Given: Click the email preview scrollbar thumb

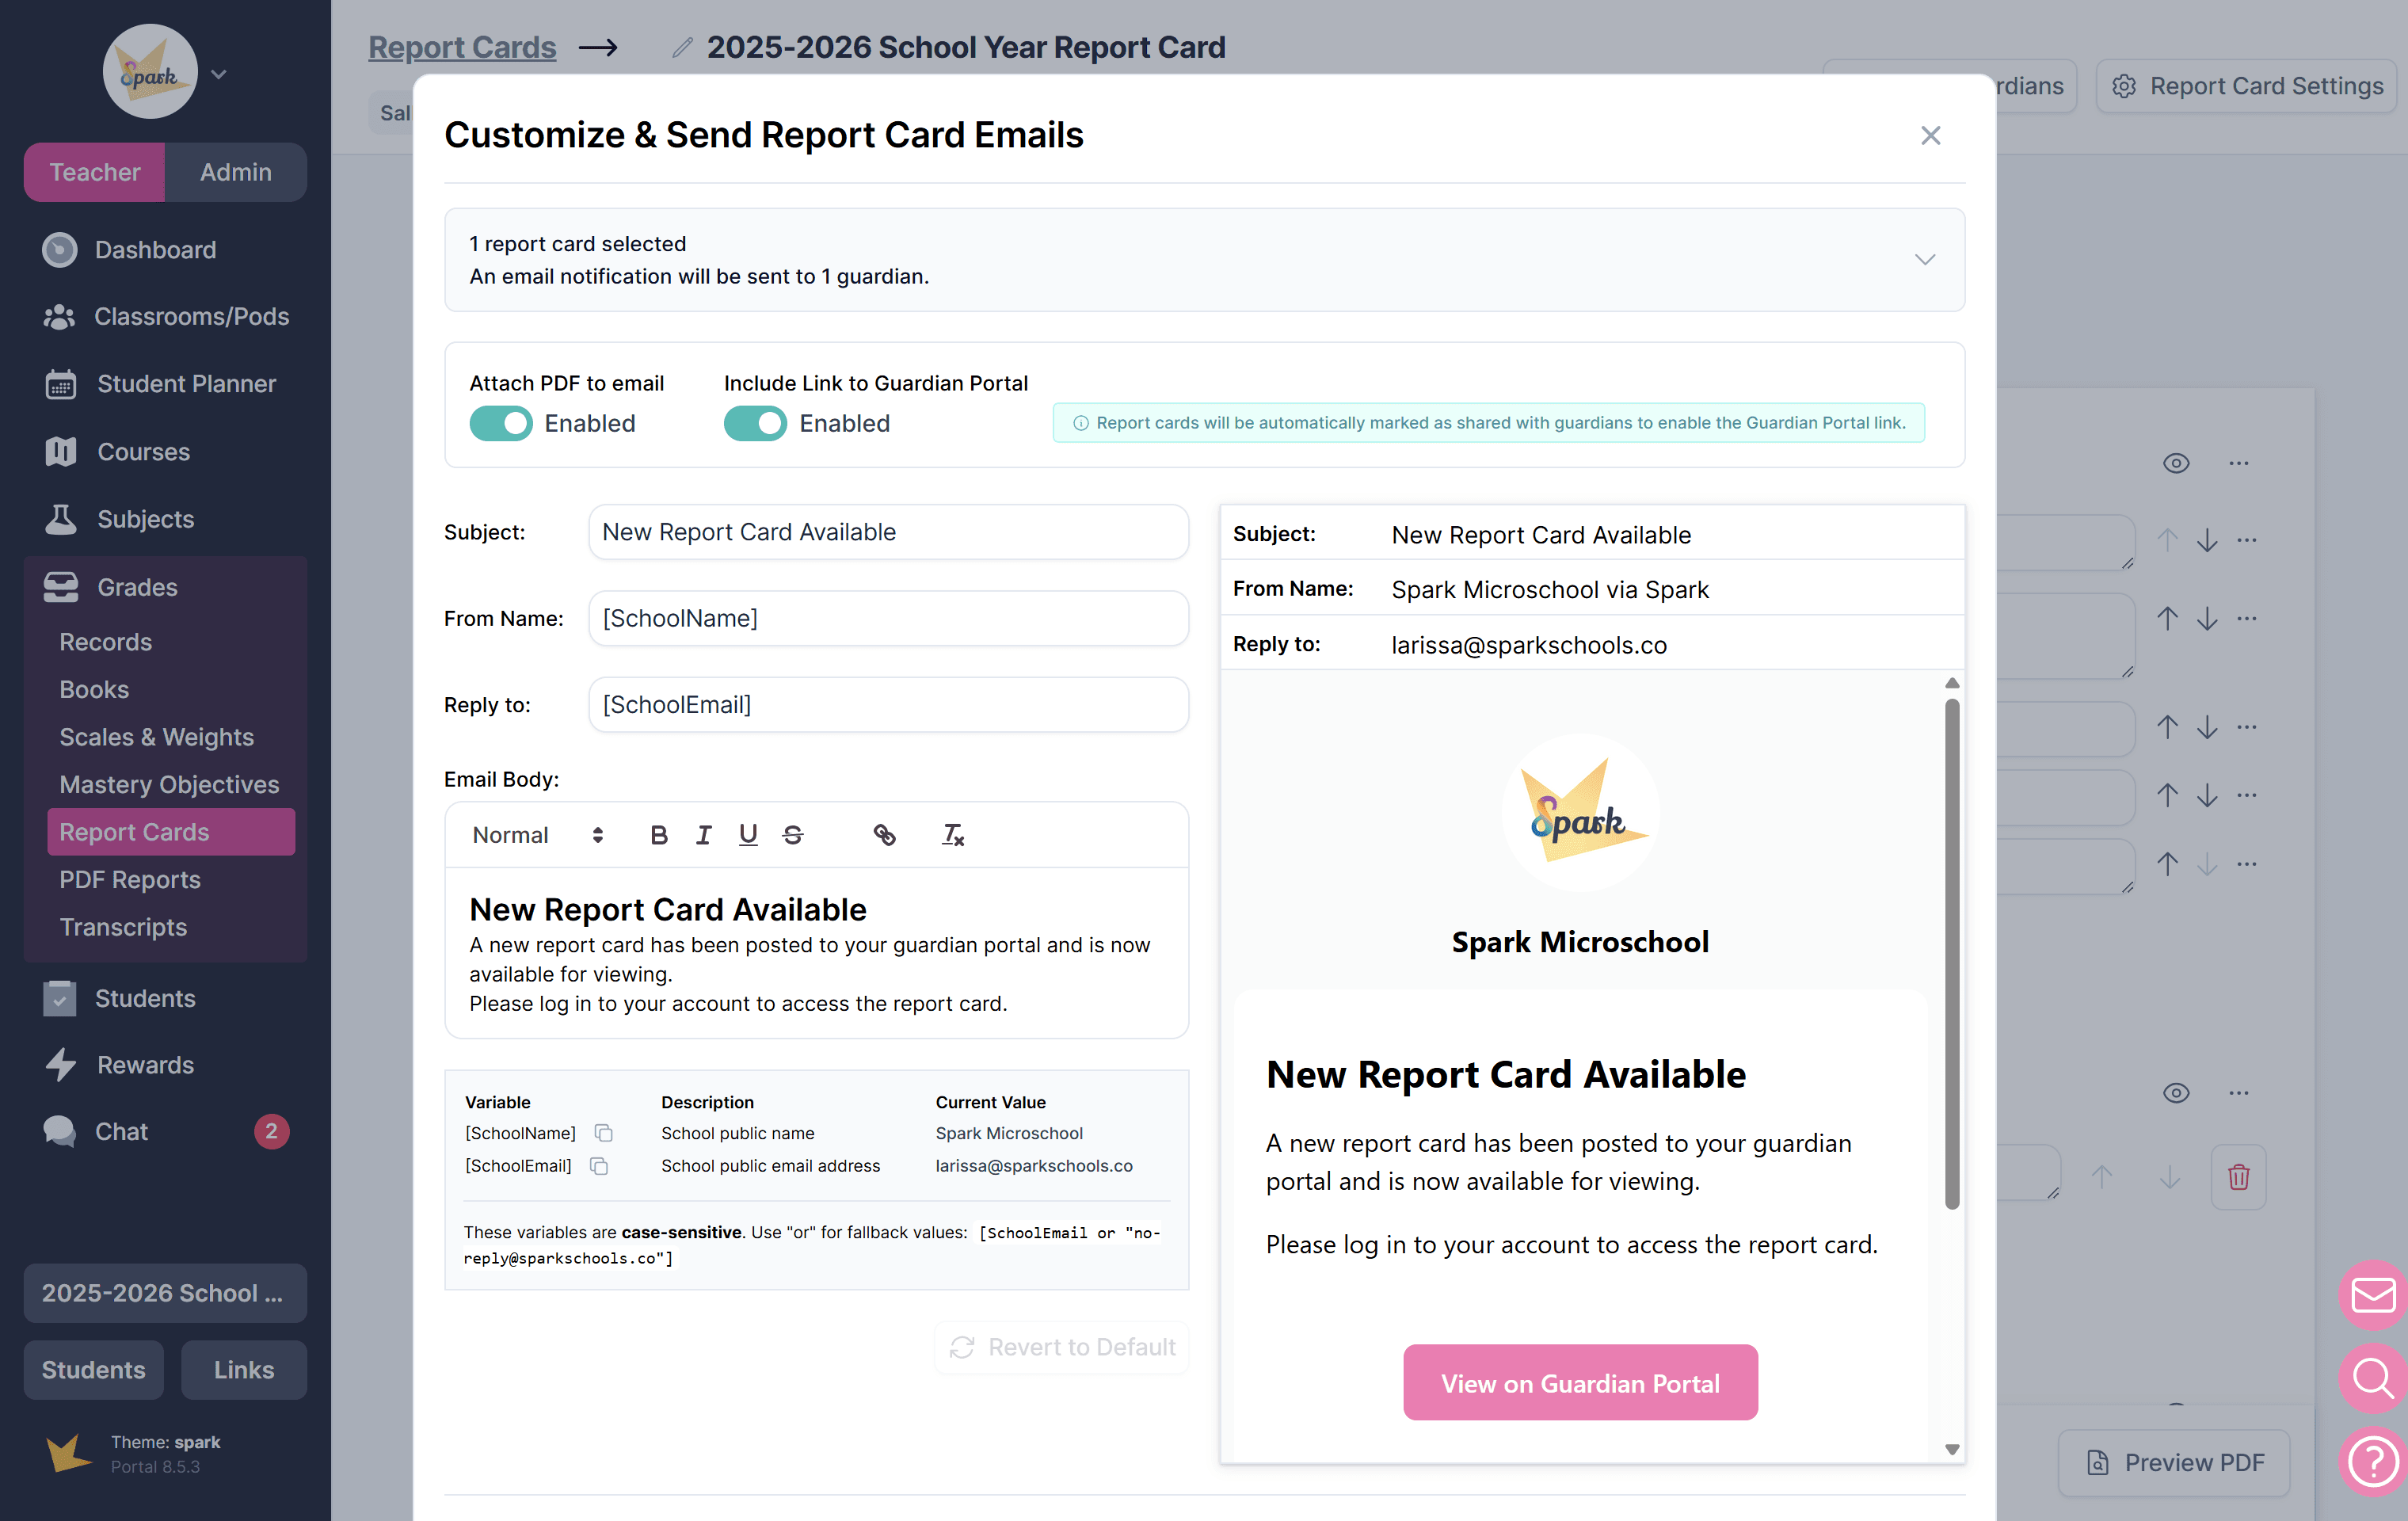Looking at the screenshot, I should (x=1951, y=953).
